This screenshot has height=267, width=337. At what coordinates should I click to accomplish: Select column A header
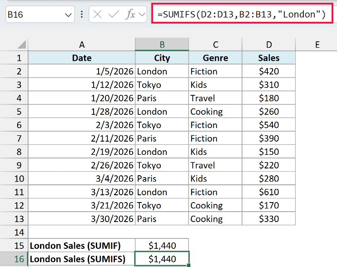pos(82,44)
